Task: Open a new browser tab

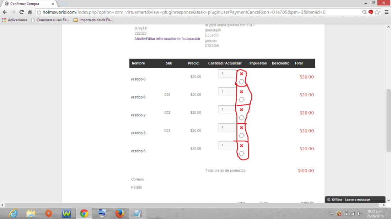Action: [x=62, y=4]
